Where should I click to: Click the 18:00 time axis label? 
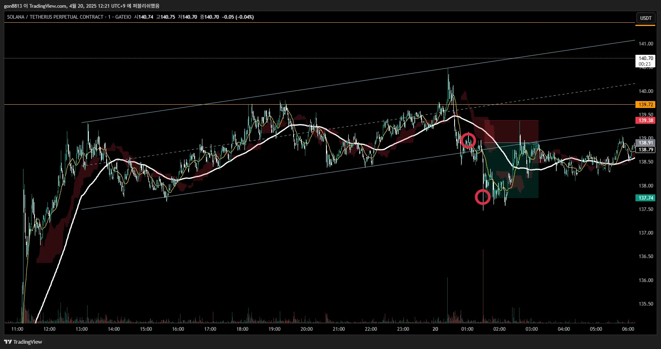click(x=243, y=329)
